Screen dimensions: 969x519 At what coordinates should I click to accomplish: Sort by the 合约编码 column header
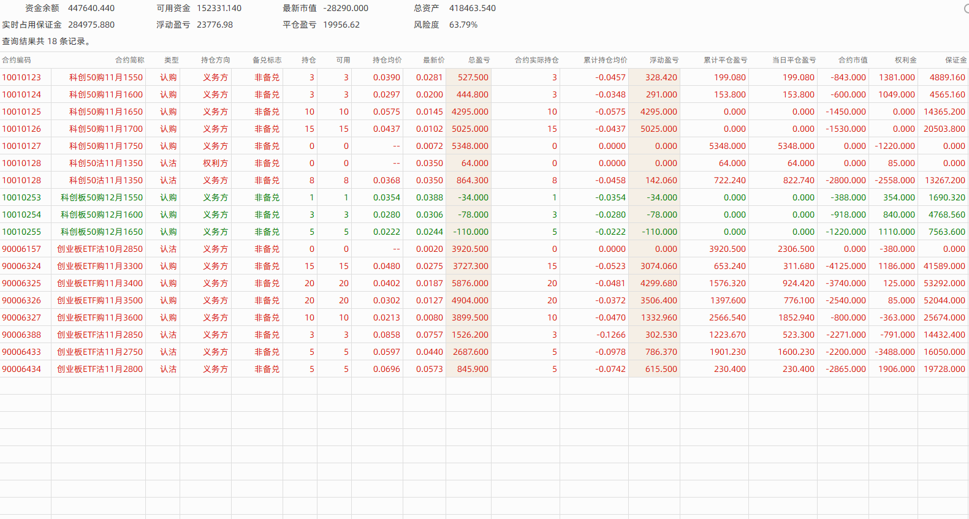[x=17, y=60]
